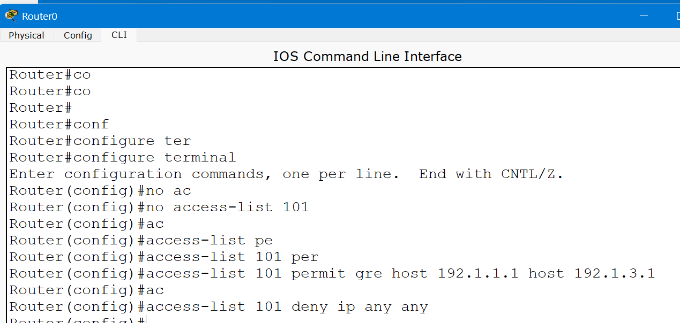Click the 'access-list 101 per' line
The image size is (680, 323).
(164, 257)
